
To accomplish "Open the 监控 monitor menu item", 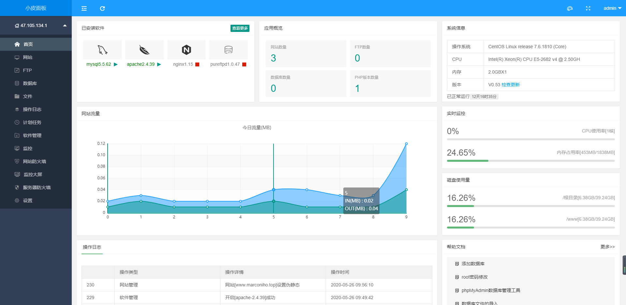I will tap(36, 148).
